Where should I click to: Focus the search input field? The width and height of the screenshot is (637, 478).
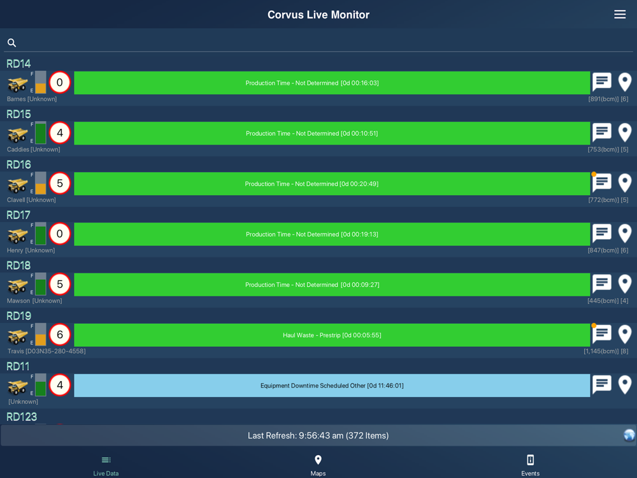[x=318, y=43]
